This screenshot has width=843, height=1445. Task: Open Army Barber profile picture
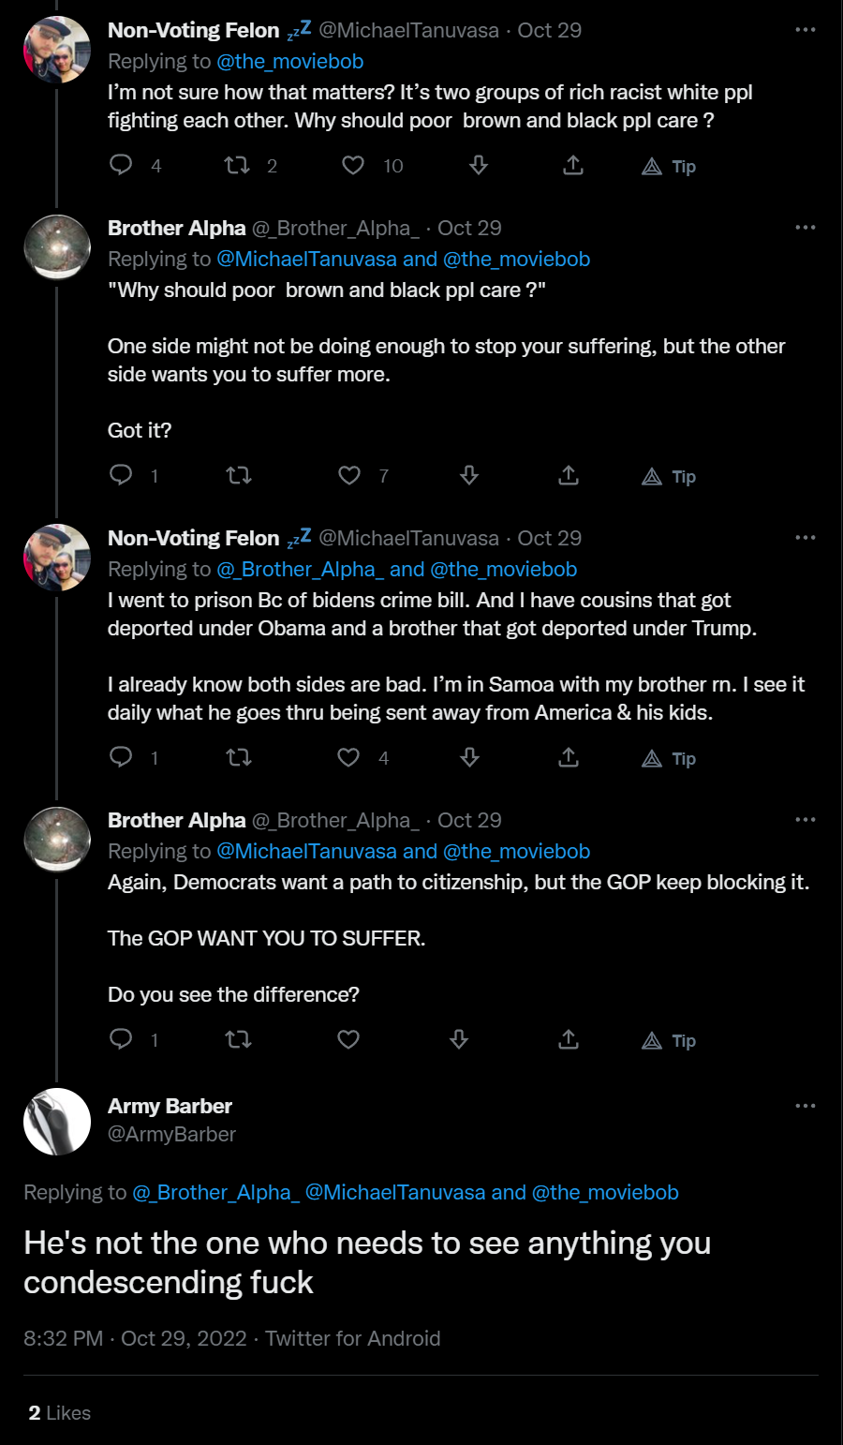(57, 1121)
